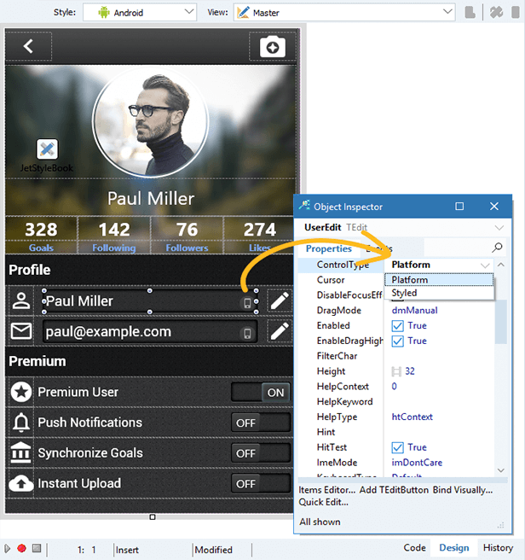The width and height of the screenshot is (525, 560).
Task: Click the back arrow in the app header
Action: pos(28,46)
